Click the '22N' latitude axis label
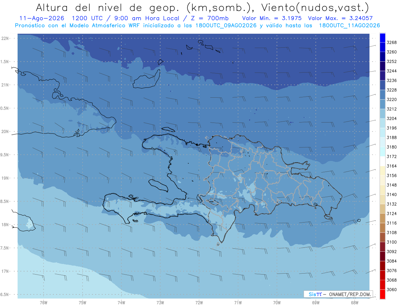The image size is (398, 307). (x=5, y=38)
